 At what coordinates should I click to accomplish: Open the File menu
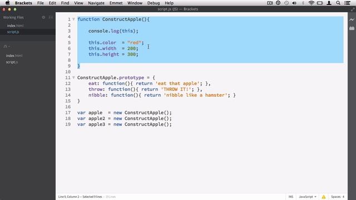point(41,3)
